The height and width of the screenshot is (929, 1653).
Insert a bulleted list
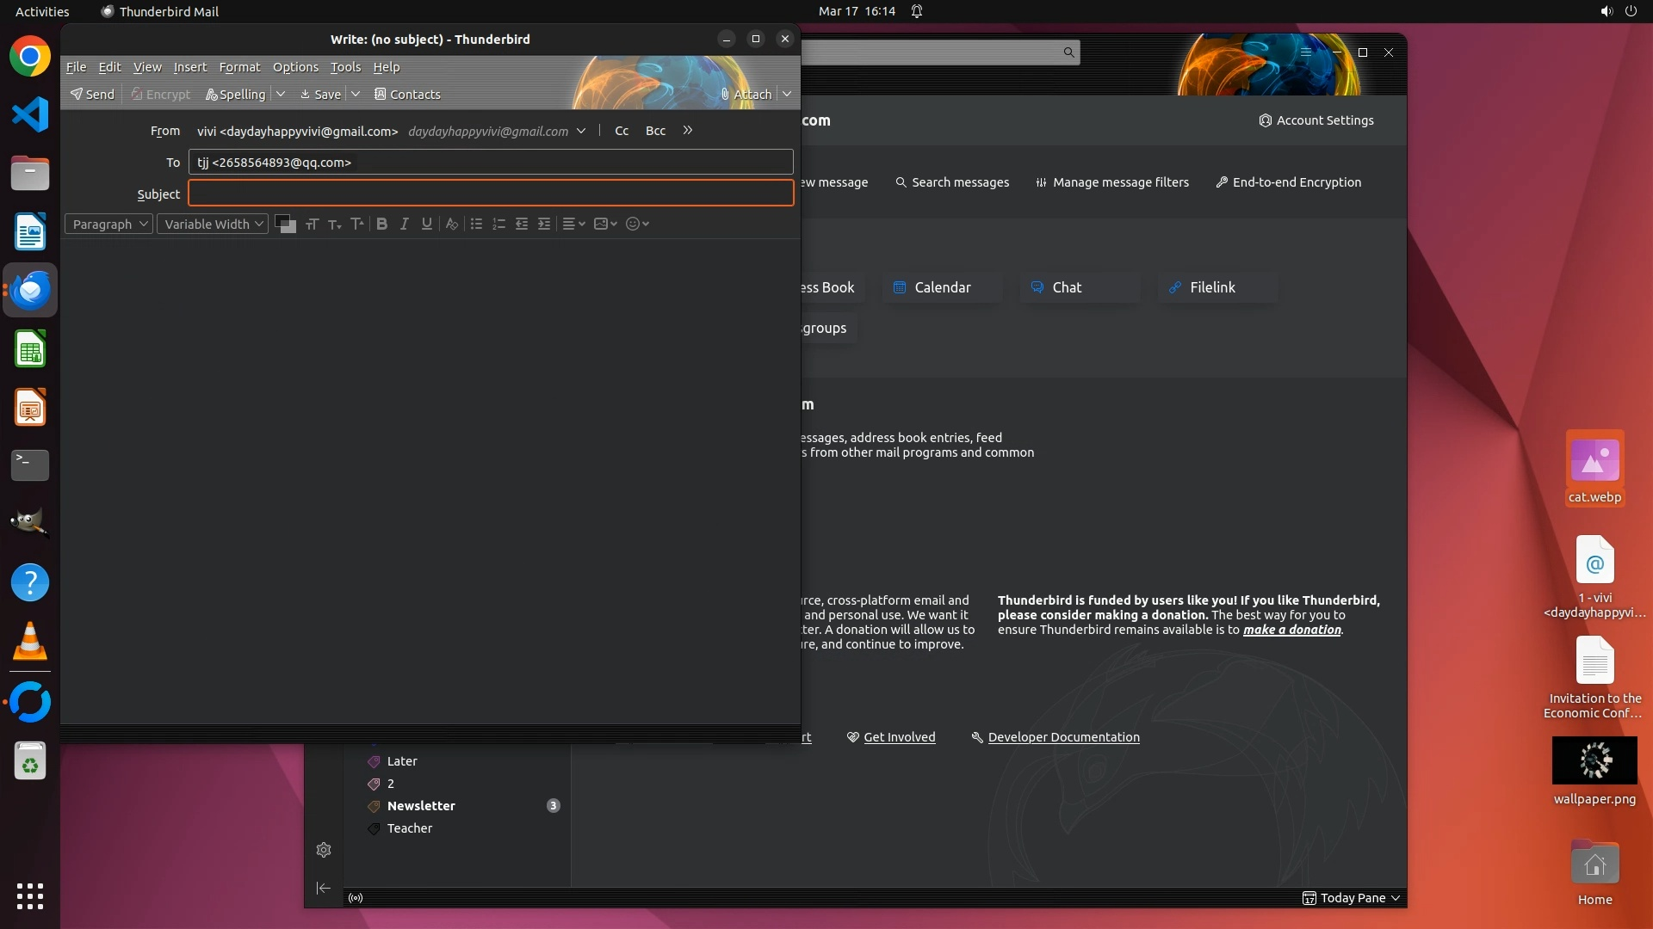pyautogui.click(x=476, y=224)
